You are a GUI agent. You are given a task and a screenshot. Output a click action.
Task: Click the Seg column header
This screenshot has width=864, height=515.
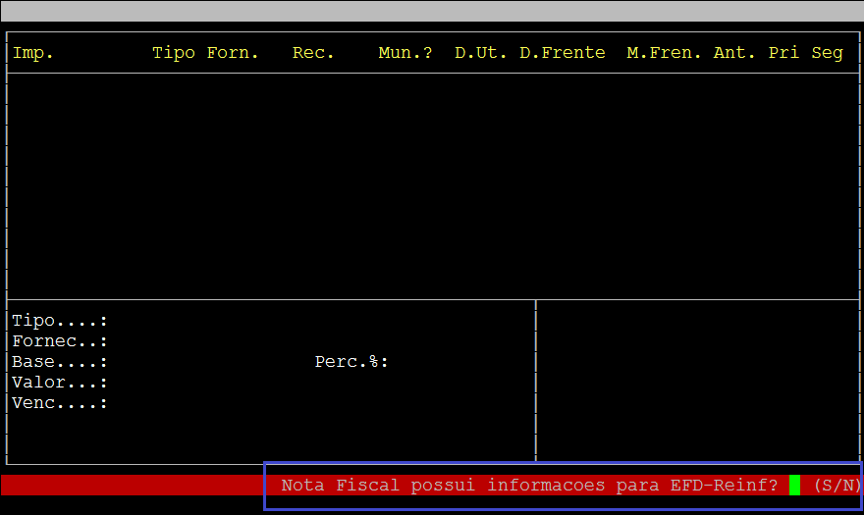(x=827, y=53)
